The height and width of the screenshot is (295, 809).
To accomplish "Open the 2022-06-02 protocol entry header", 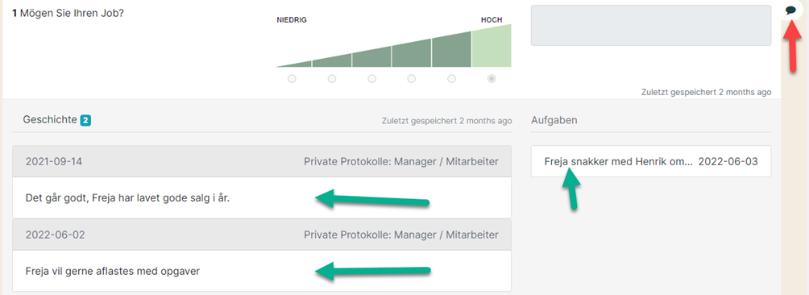I will click(262, 235).
